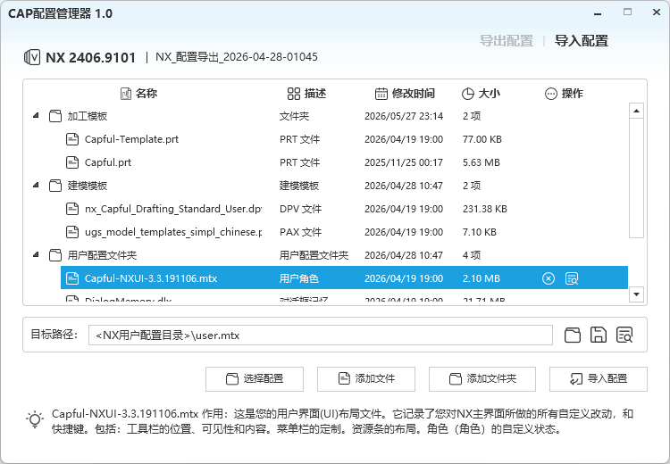The image size is (670, 464).
Task: Select the Capful-NXUI-3.3.191106.mtx file name
Action: tap(151, 278)
